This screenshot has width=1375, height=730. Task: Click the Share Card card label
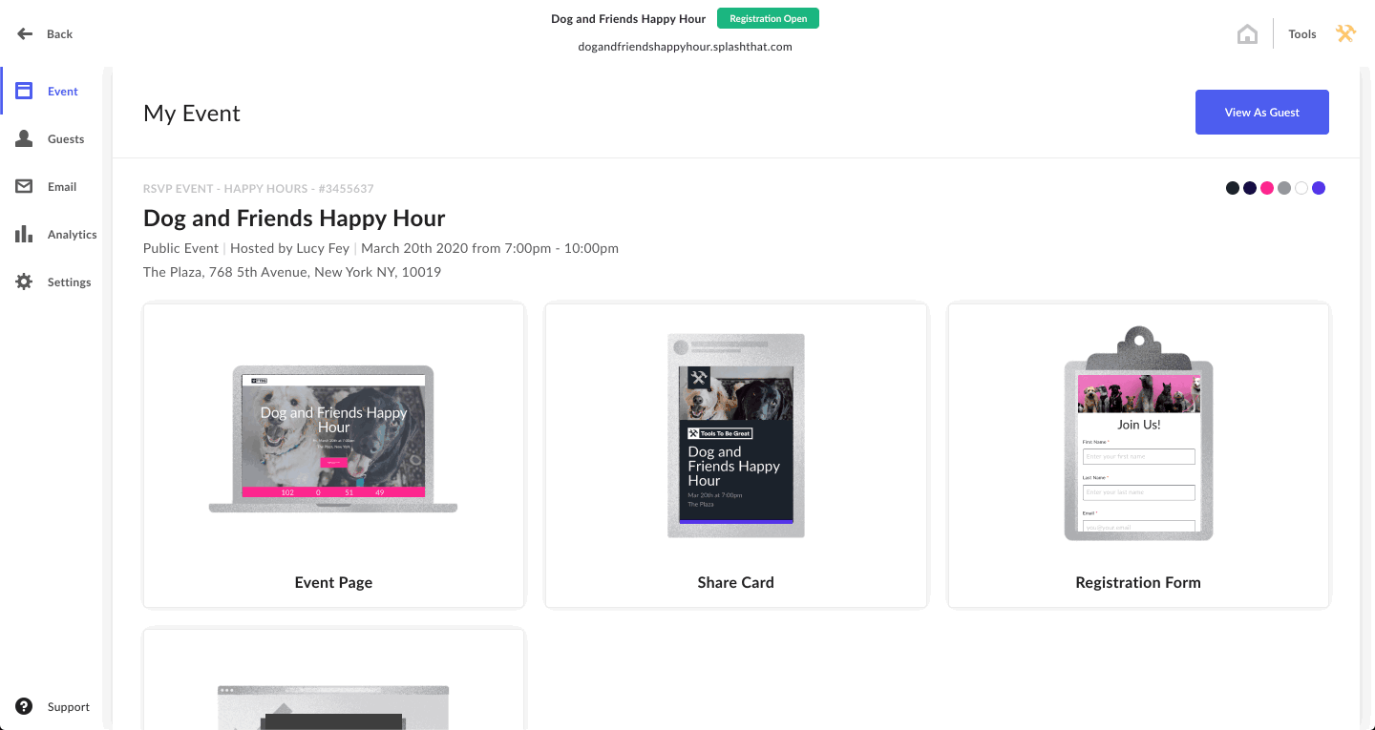point(736,582)
